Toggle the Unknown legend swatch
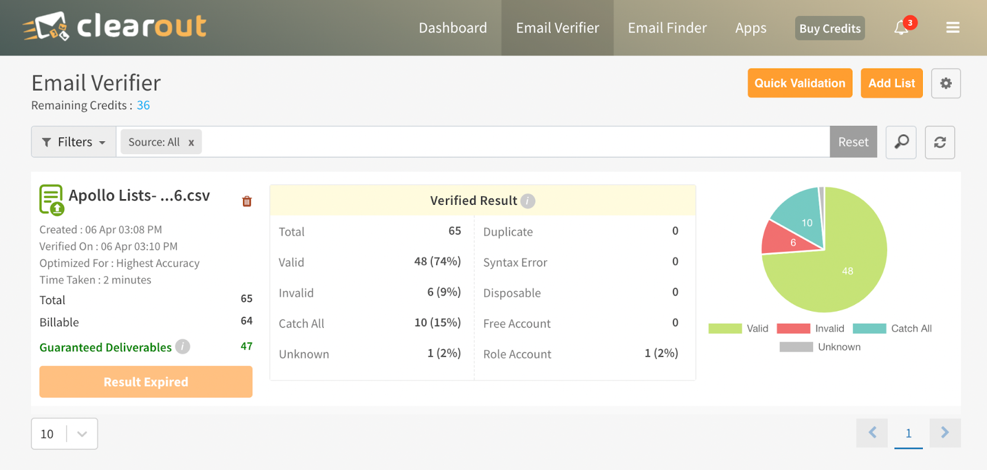The width and height of the screenshot is (987, 470). click(x=796, y=347)
